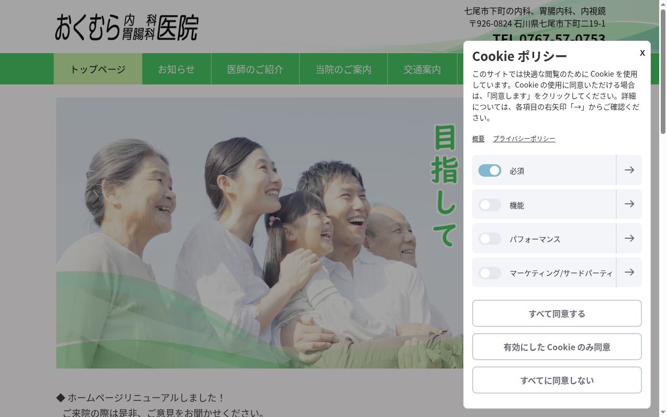Screen dimensions: 667x417
Task: Click the family photo hero banner
Action: tap(260, 233)
